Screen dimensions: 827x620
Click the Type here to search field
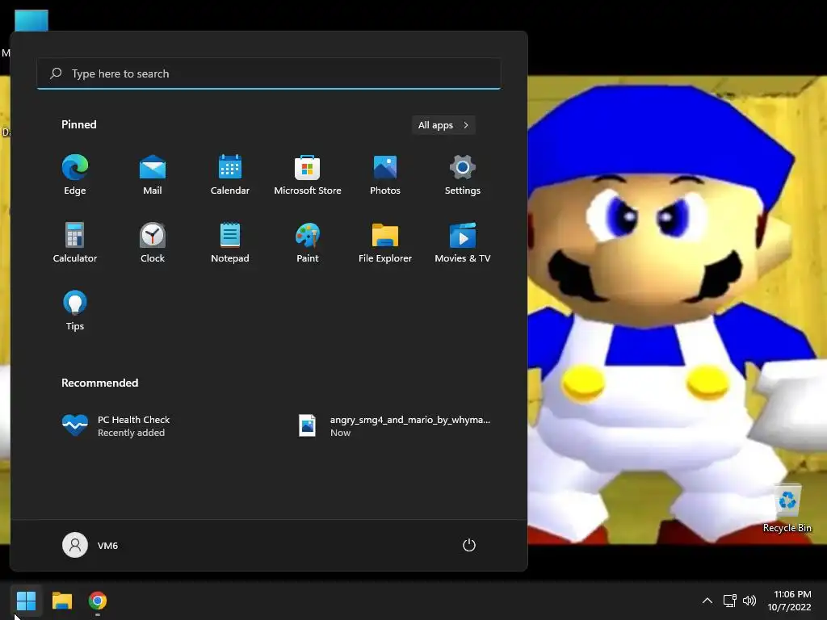(269, 73)
